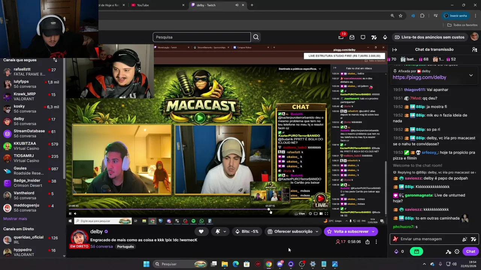
Task: Open Gaules channel in sidebar
Action: (32, 171)
